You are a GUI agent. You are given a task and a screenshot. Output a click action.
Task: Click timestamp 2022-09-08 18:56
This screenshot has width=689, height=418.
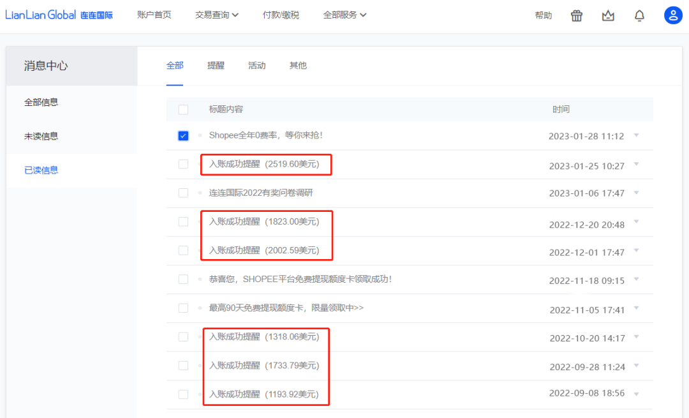(587, 393)
